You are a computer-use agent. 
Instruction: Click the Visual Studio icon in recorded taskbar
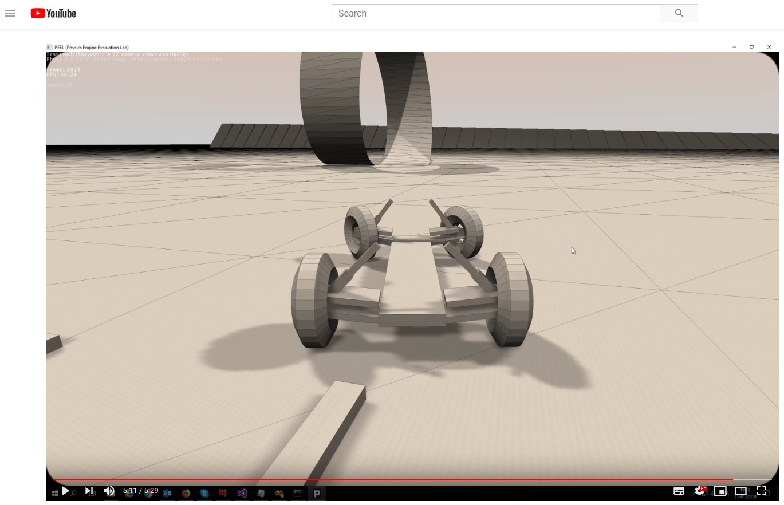click(x=242, y=493)
